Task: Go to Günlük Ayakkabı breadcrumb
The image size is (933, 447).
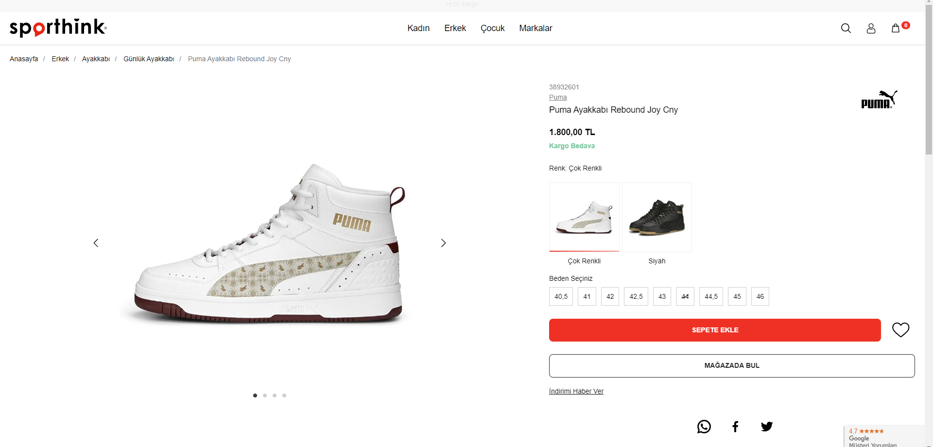Action: pos(149,59)
